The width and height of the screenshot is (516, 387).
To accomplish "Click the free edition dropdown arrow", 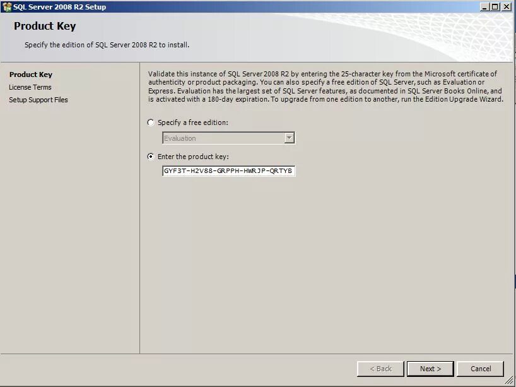I will click(290, 138).
